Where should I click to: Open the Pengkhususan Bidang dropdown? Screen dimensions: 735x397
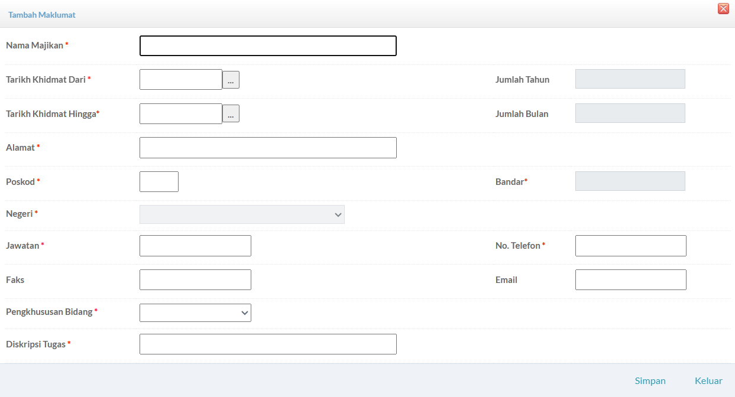195,313
